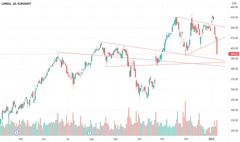This screenshot has width=240, height=142.
Task: Click the blue dividend "D" marker
Action: tap(16, 133)
